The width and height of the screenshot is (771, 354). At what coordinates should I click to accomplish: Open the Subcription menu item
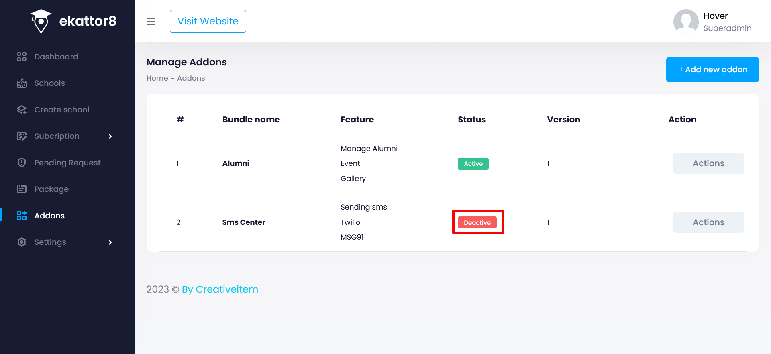(x=57, y=136)
